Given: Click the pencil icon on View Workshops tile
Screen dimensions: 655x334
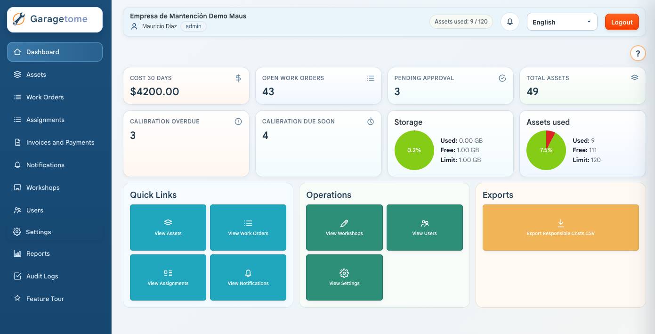Looking at the screenshot, I should coord(344,223).
